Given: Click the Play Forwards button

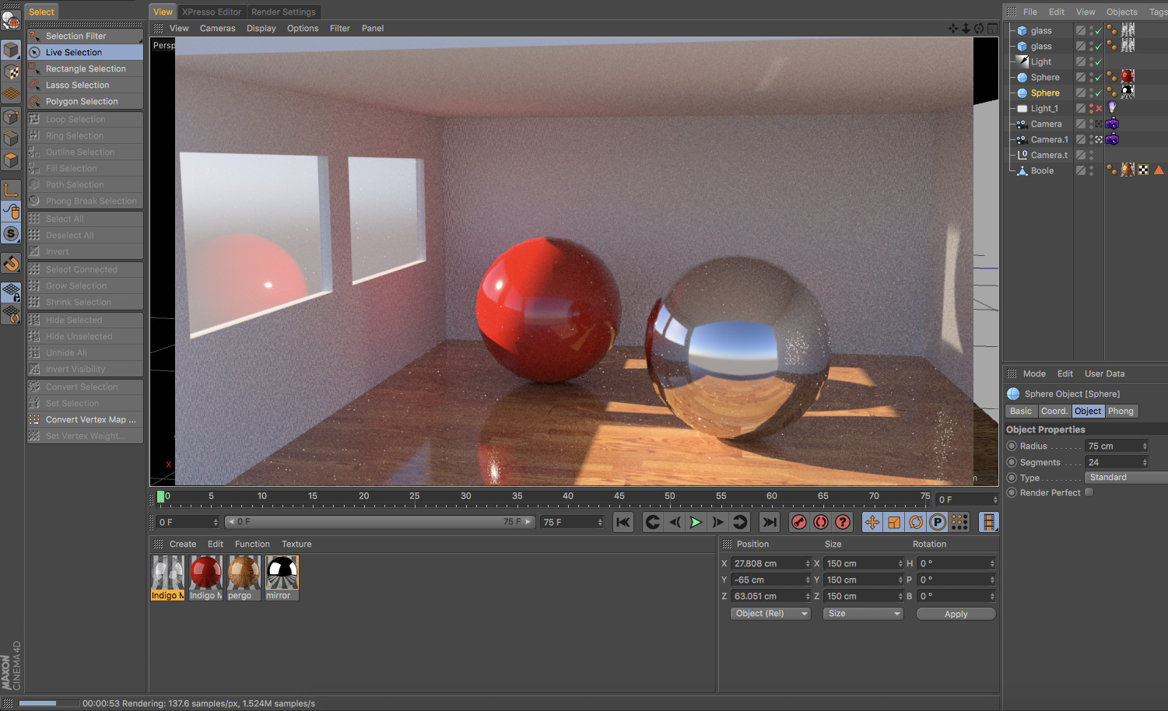Looking at the screenshot, I should (696, 522).
